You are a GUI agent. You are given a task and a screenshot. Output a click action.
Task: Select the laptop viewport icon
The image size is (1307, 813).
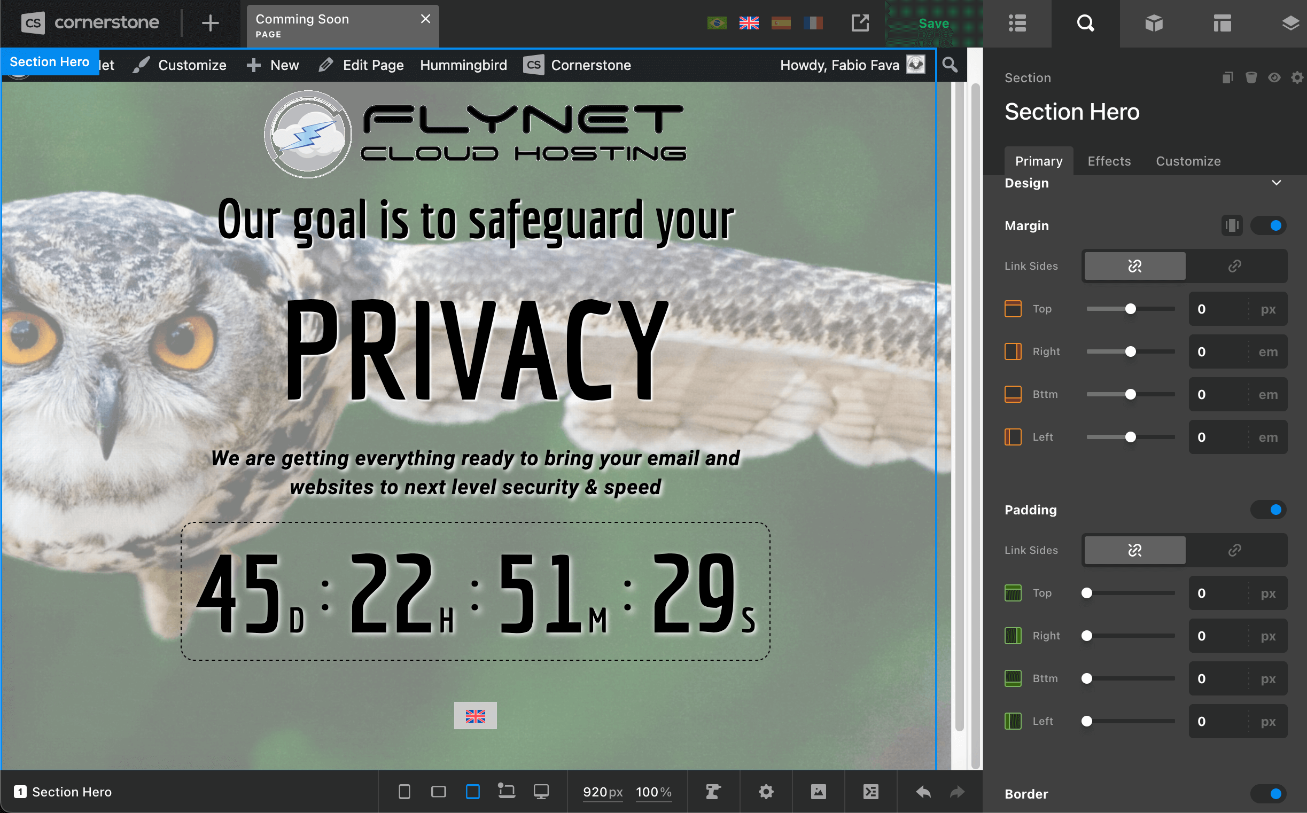[x=507, y=791]
